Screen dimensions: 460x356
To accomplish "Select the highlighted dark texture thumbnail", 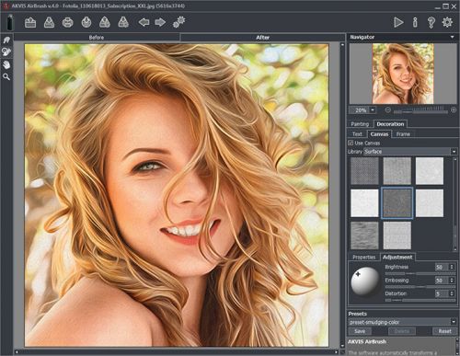I will click(397, 203).
